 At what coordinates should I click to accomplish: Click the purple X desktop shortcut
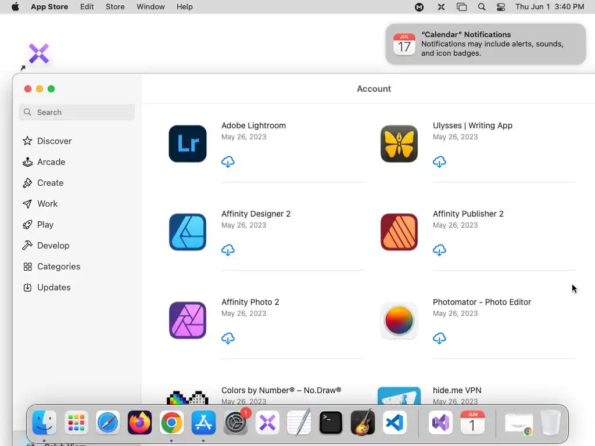pyautogui.click(x=39, y=53)
